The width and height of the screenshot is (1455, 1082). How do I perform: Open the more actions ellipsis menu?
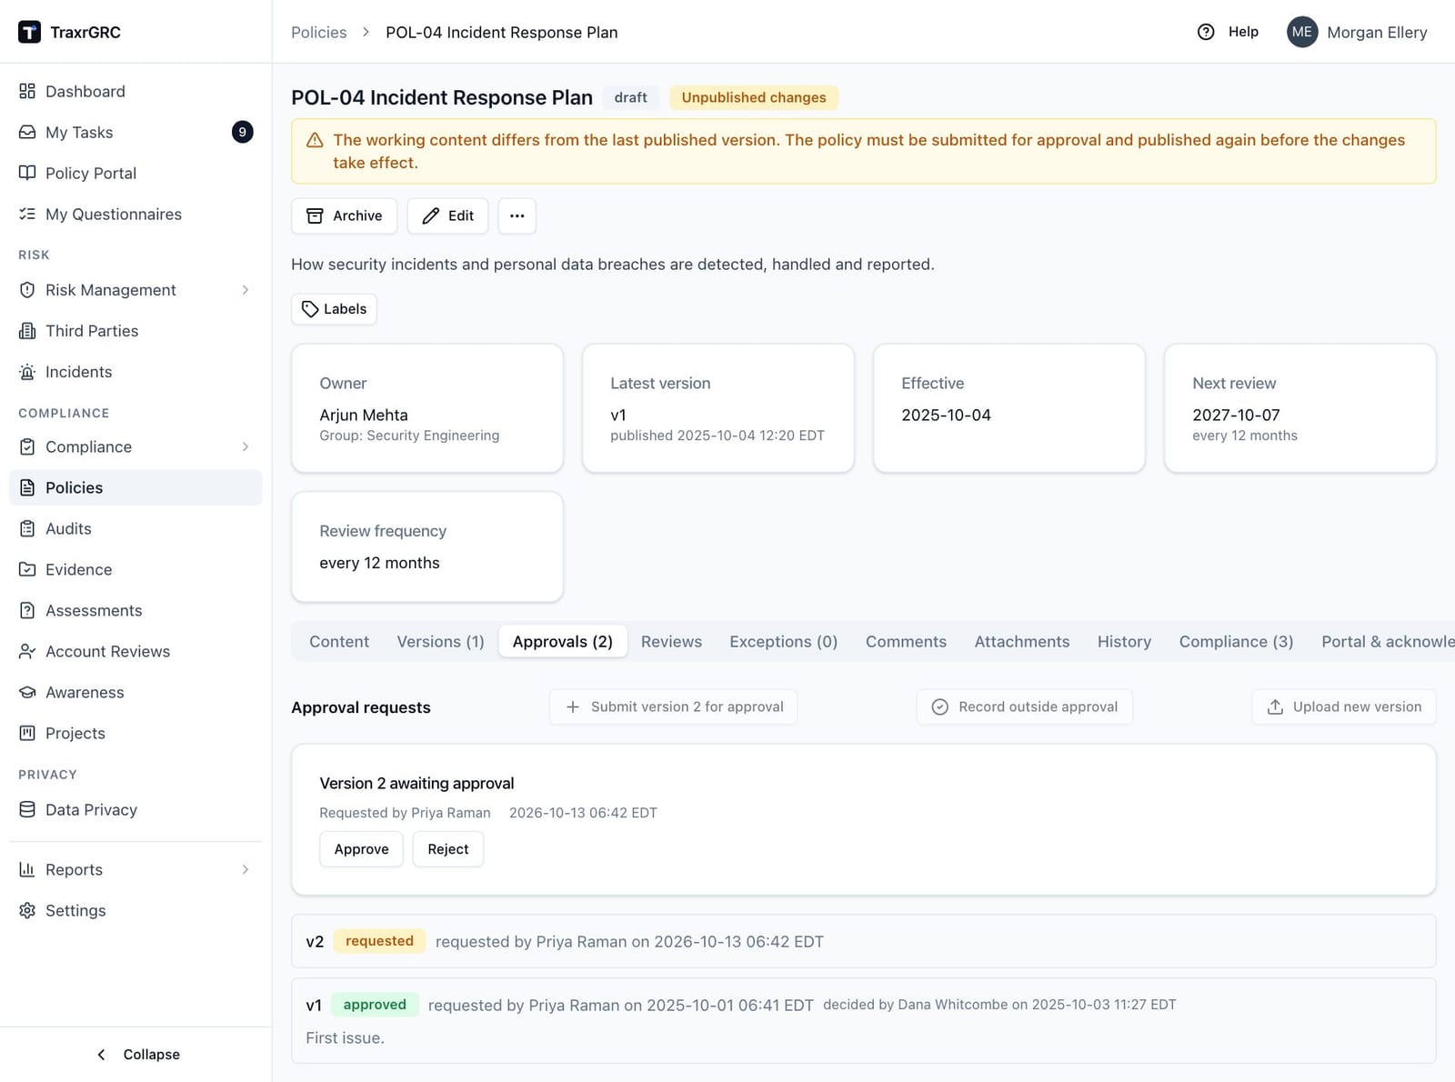517,215
